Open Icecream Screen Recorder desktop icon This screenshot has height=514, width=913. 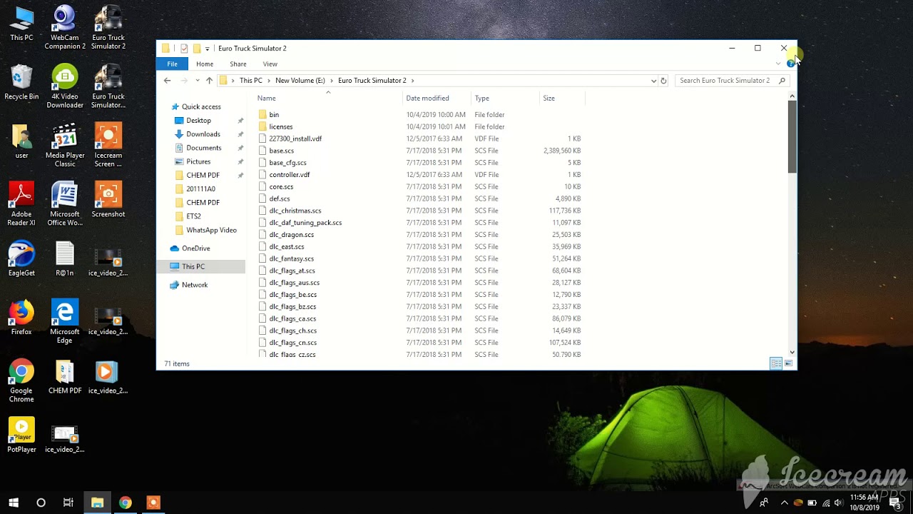(108, 146)
